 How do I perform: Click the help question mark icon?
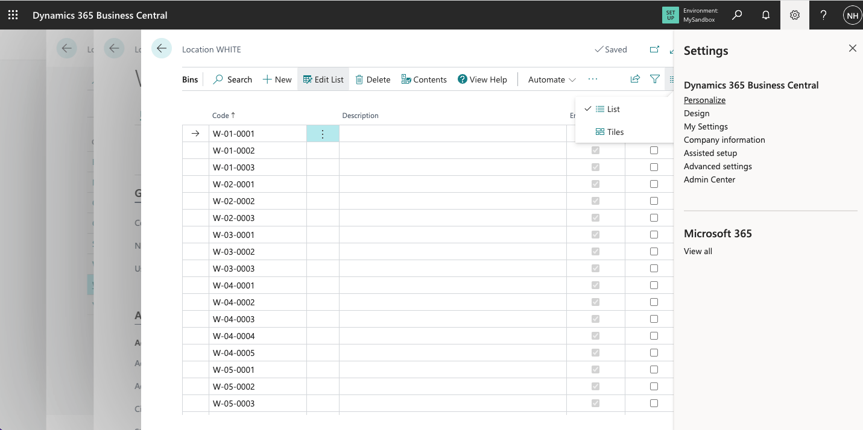pos(824,15)
